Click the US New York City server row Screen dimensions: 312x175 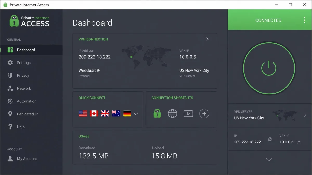(x=270, y=115)
